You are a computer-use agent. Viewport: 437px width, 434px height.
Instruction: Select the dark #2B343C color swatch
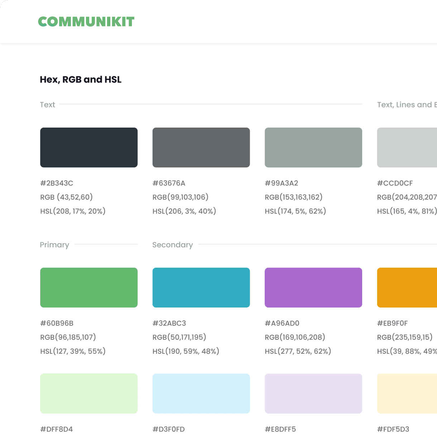(89, 147)
